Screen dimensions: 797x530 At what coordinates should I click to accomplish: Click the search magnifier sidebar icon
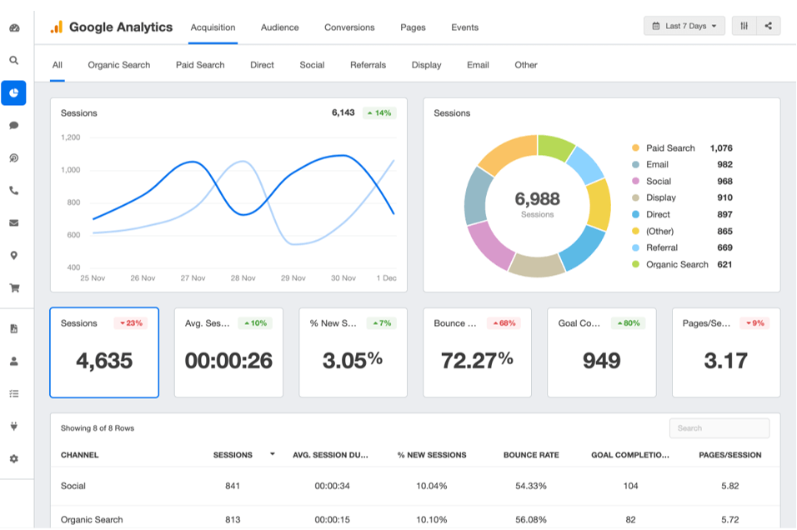coord(14,60)
